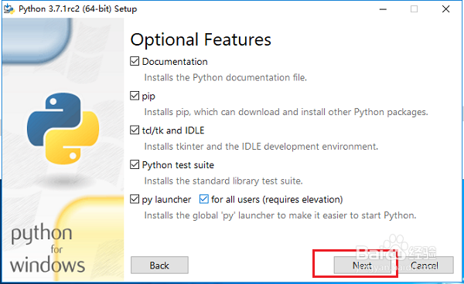Screen dimensions: 464x284
Task: Click the Python installer icon in title bar
Action: click(9, 8)
